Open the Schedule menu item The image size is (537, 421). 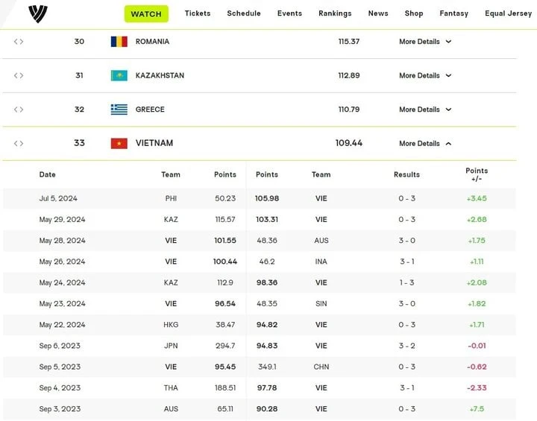tap(244, 13)
